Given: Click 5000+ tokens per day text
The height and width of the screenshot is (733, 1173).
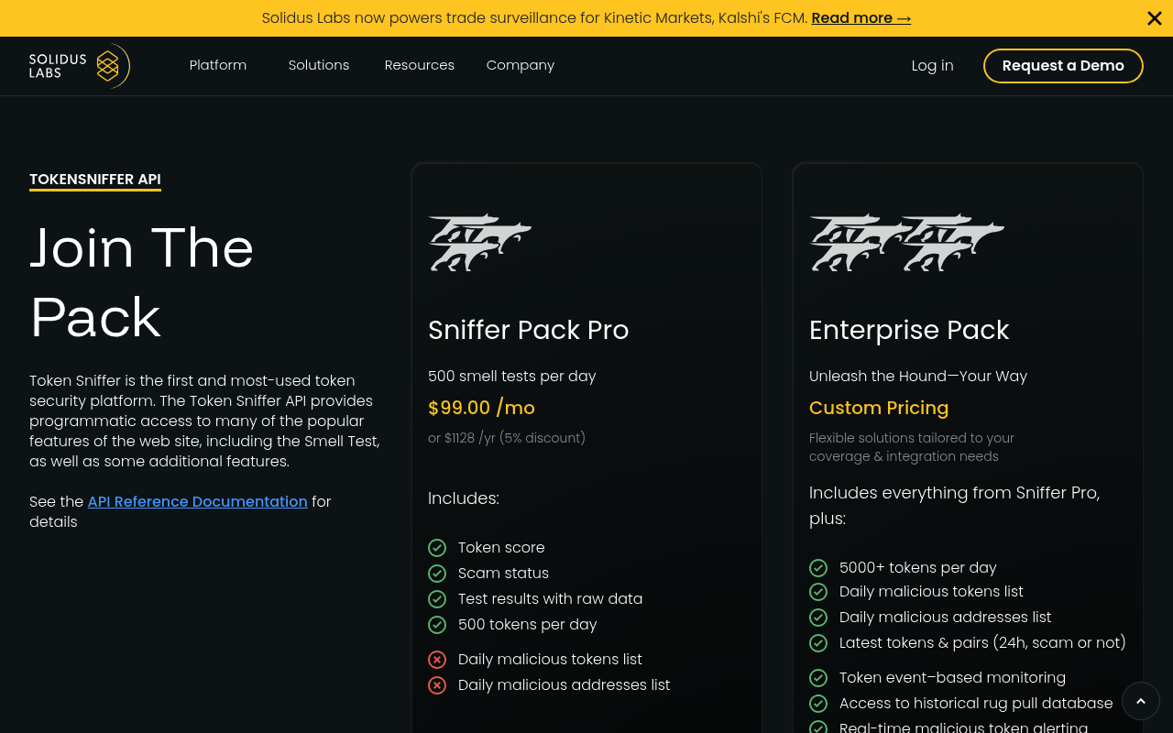Looking at the screenshot, I should (x=918, y=567).
